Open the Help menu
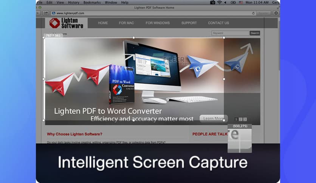The width and height of the screenshot is (316, 183). click(x=125, y=2)
